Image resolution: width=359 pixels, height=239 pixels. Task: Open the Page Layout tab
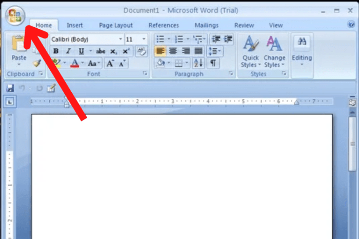pos(116,25)
